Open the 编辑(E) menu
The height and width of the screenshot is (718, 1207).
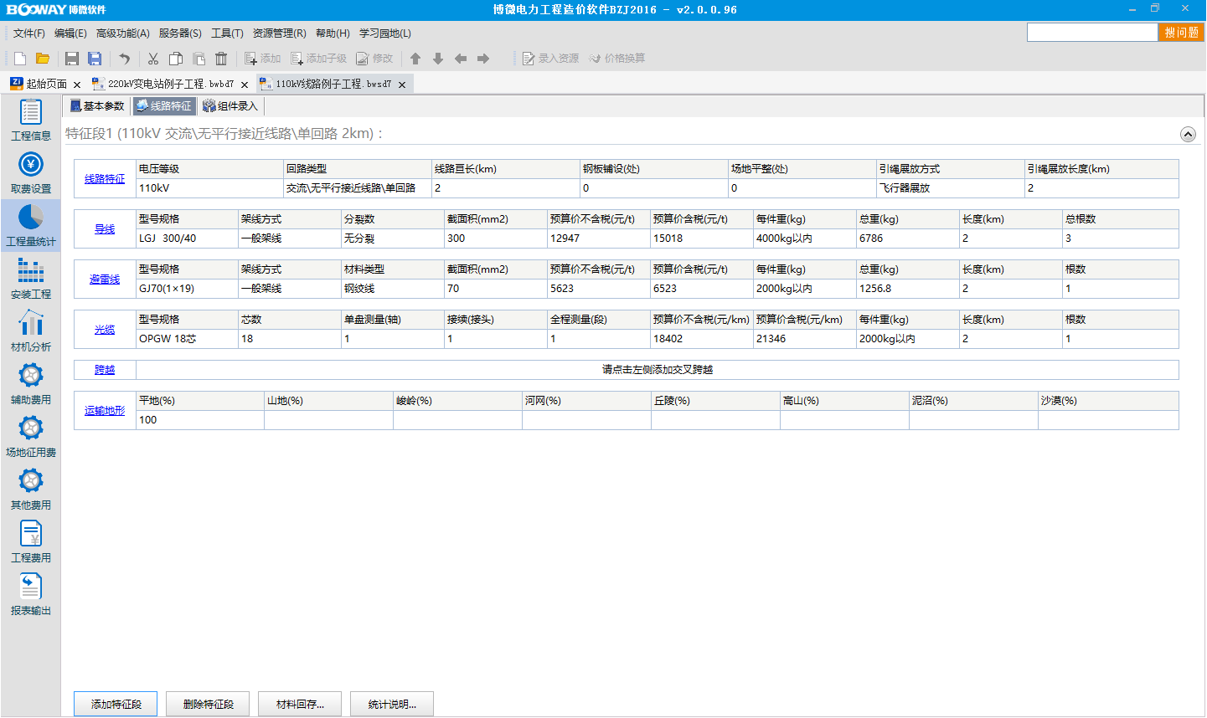click(70, 33)
